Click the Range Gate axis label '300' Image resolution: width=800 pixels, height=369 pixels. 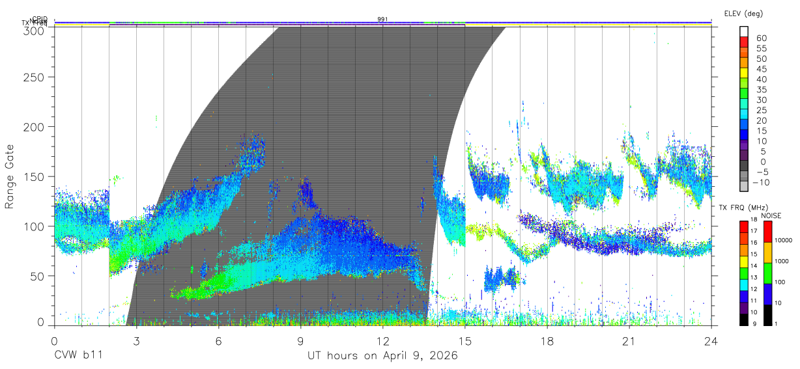click(x=35, y=30)
